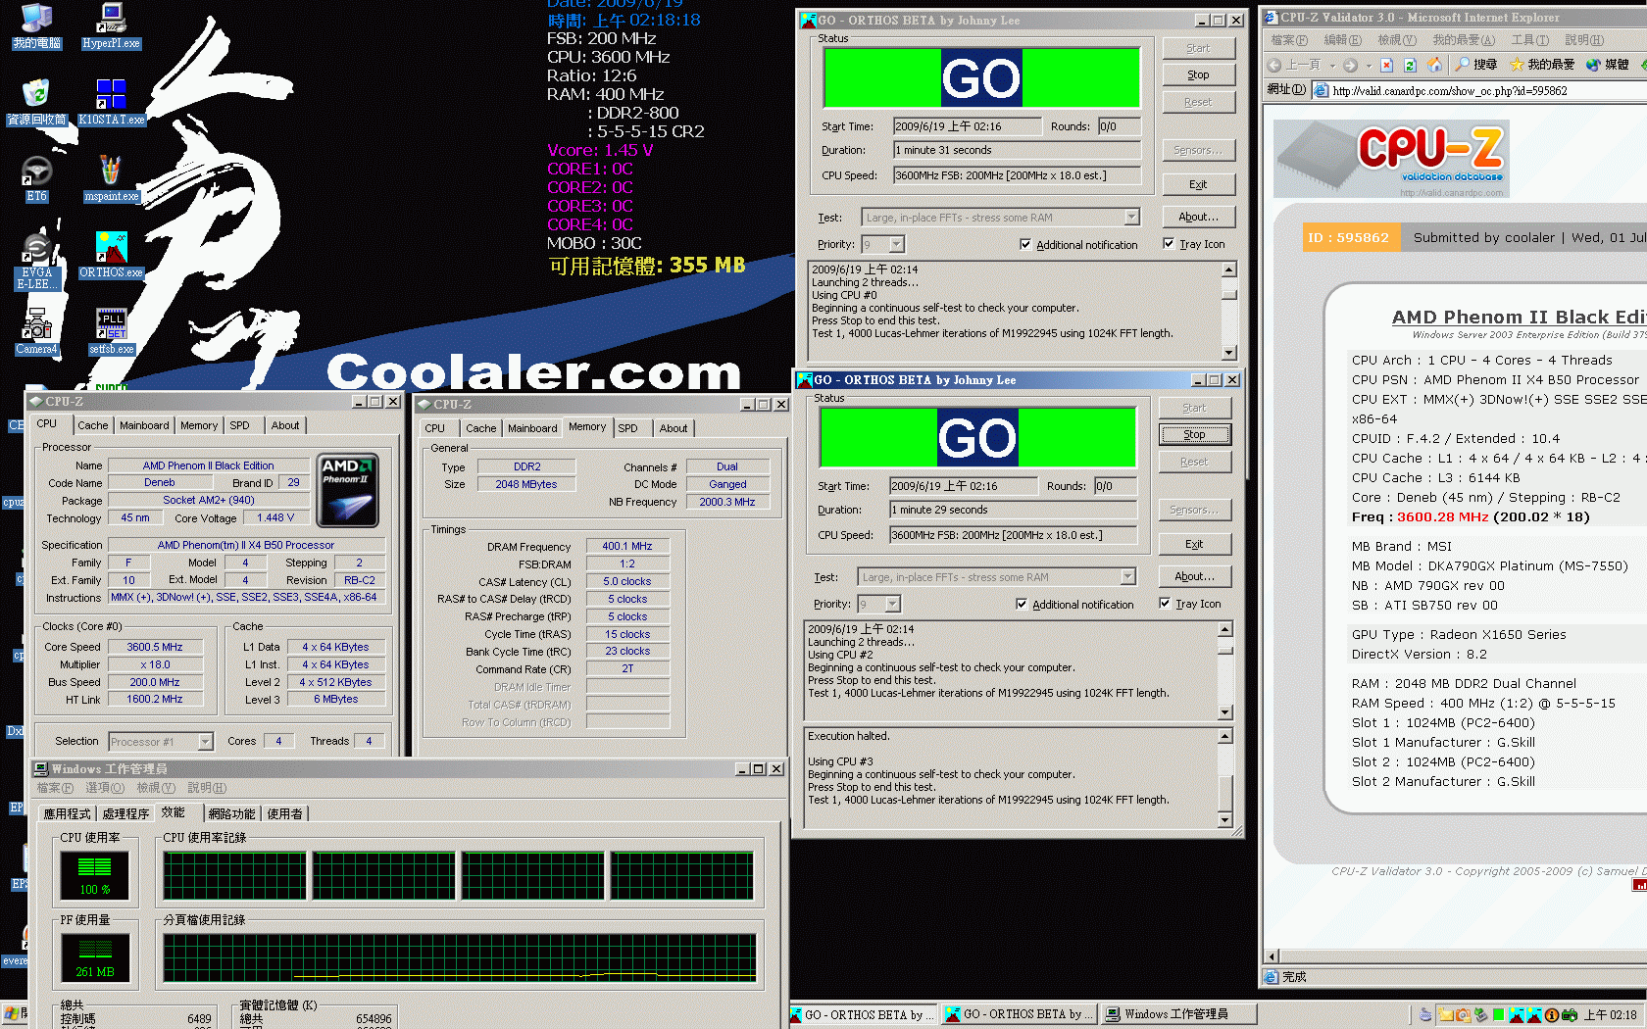Screen dimensions: 1647x1029
Task: Click About... button in upper ORTHOS window
Action: [1198, 217]
